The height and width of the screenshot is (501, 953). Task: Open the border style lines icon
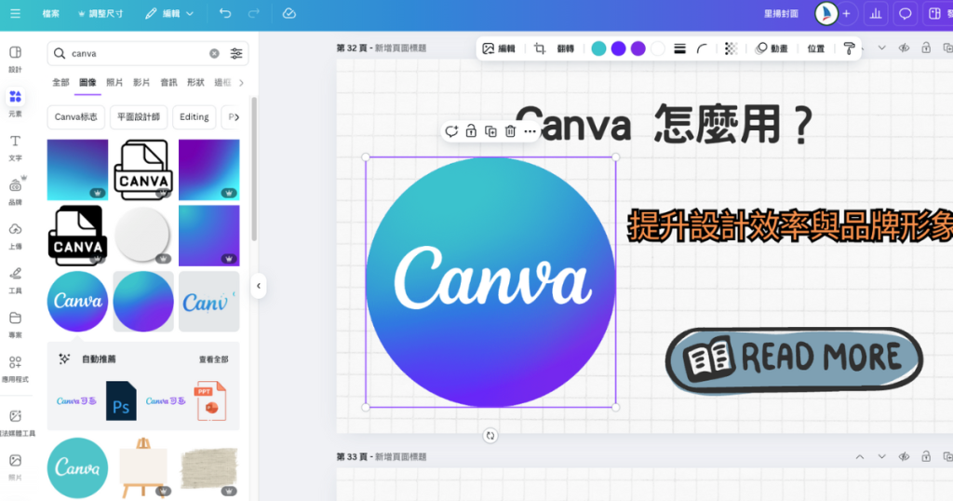coord(680,48)
